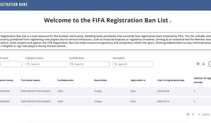The image size is (211, 123).
Task: Focus the Club (local name) search field
Action: coord(46,64)
